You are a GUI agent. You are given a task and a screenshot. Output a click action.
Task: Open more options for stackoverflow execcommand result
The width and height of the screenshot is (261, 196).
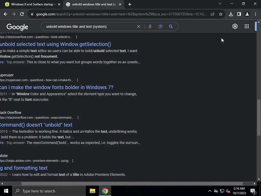pos(78,118)
